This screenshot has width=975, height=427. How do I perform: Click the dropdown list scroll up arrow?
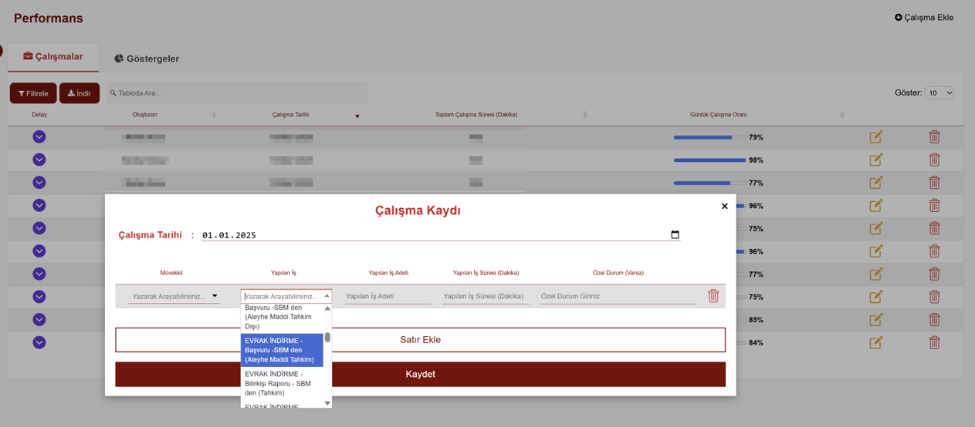click(327, 308)
